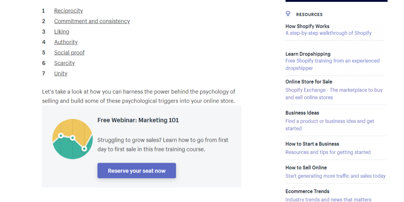Visit the Ecommerce Trends resource
This screenshot has width=404, height=202.
point(307,191)
